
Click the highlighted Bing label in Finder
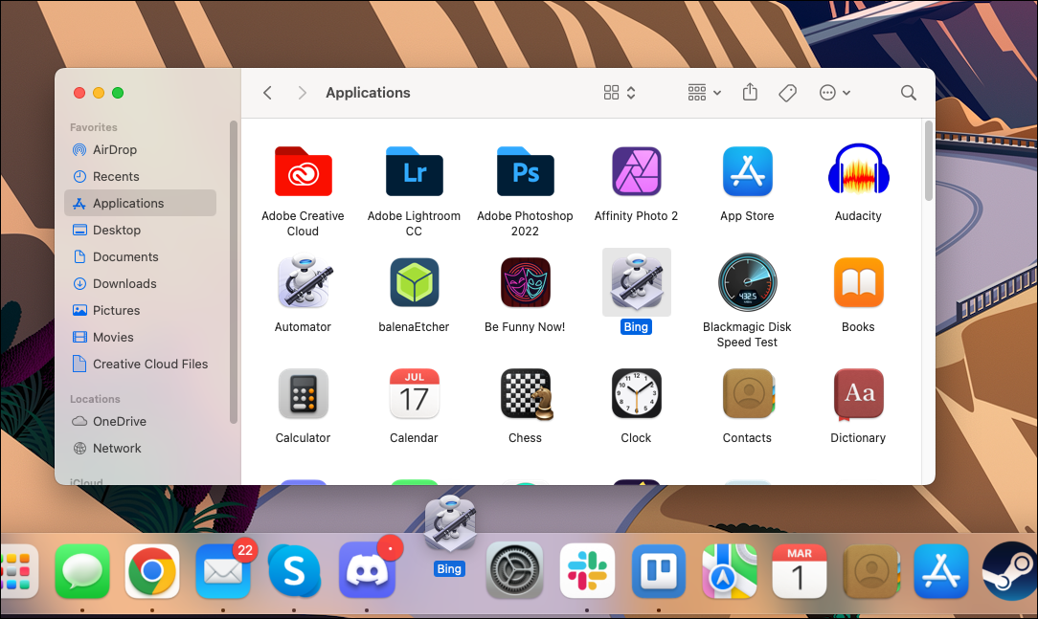click(636, 326)
